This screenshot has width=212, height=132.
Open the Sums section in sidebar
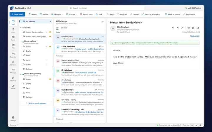pos(13,38)
